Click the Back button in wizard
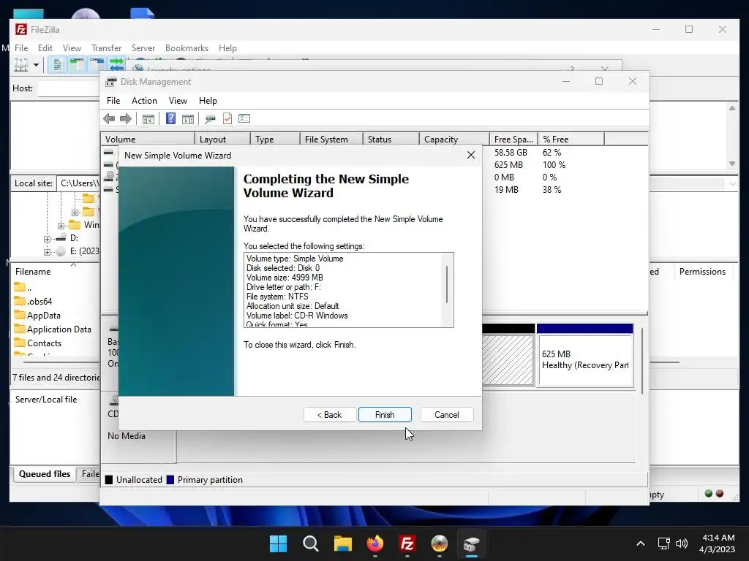The height and width of the screenshot is (561, 749). tap(330, 415)
